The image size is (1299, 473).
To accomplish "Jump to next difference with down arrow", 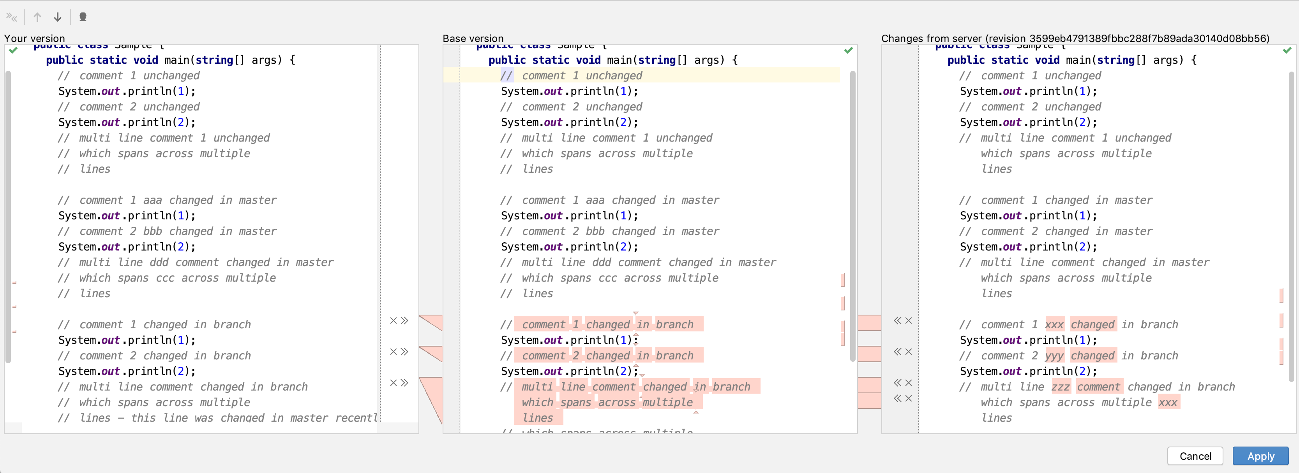I will [58, 17].
